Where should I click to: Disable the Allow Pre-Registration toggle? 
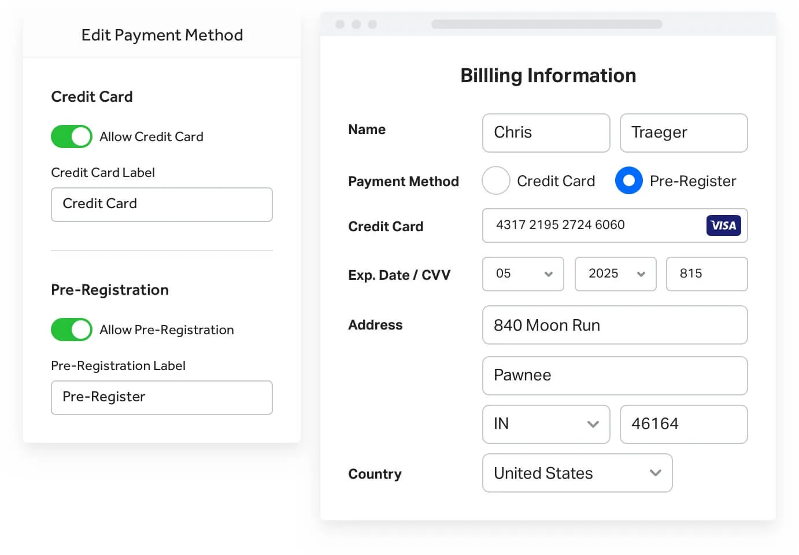coord(71,330)
